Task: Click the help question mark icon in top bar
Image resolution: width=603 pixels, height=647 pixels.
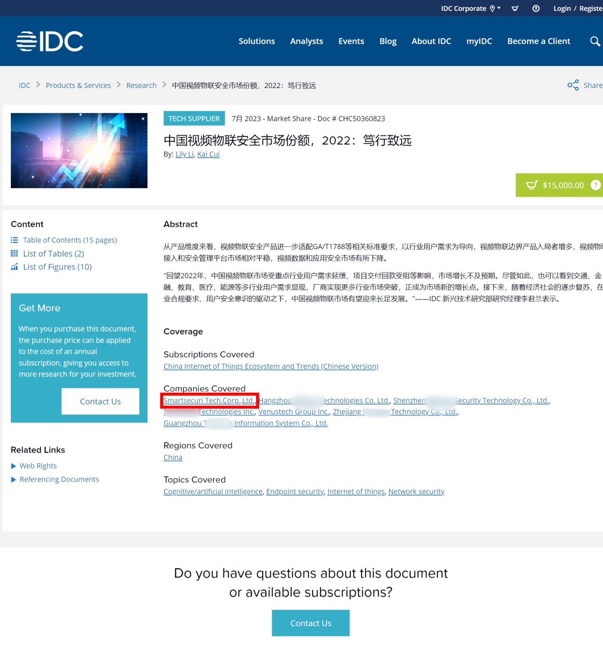Action: pos(536,8)
